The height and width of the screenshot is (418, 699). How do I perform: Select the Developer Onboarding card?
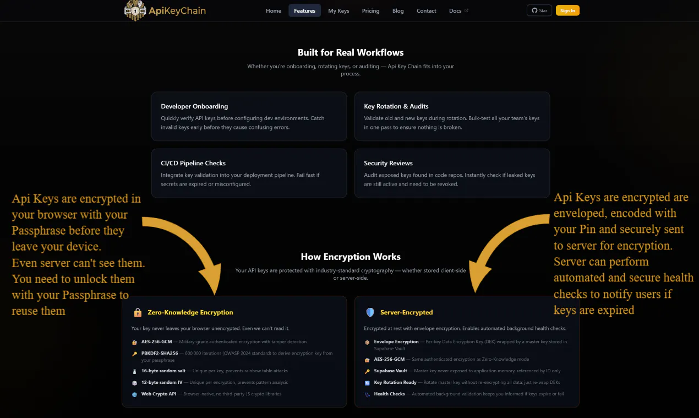click(249, 116)
